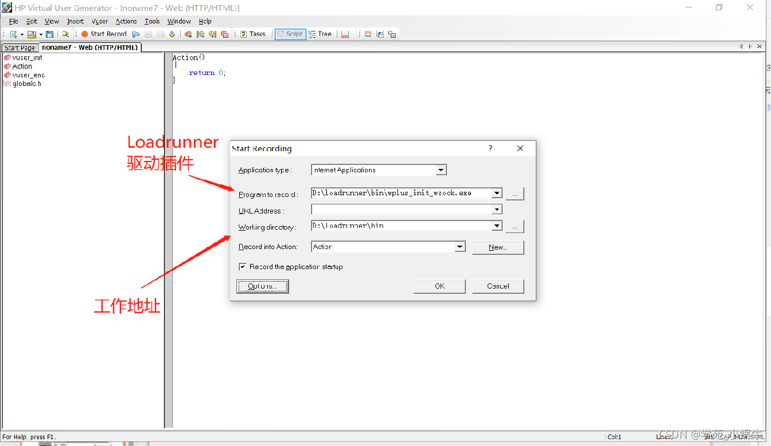Image resolution: width=771 pixels, height=446 pixels.
Task: Click Cancel in Start Recording dialog
Action: pos(498,286)
